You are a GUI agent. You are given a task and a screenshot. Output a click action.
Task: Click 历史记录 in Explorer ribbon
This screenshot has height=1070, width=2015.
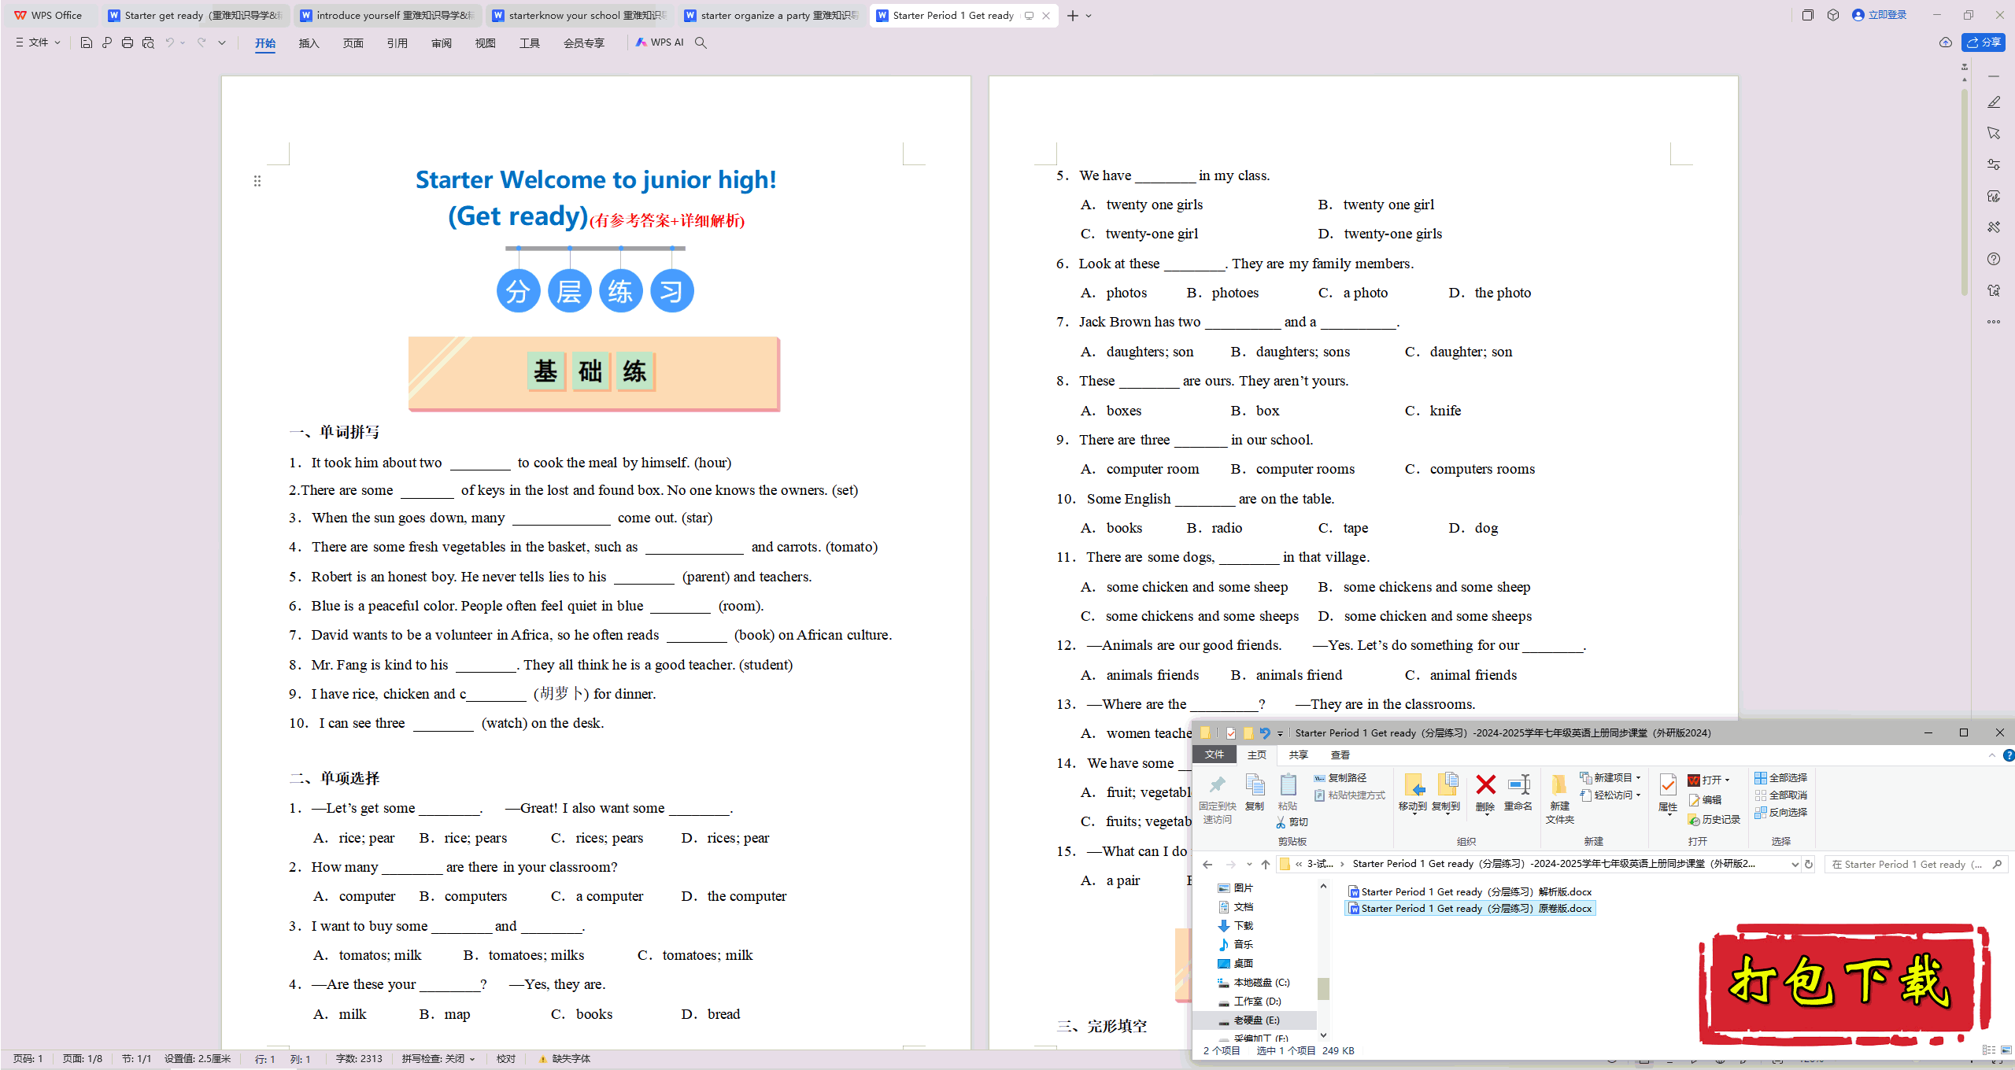click(1714, 820)
